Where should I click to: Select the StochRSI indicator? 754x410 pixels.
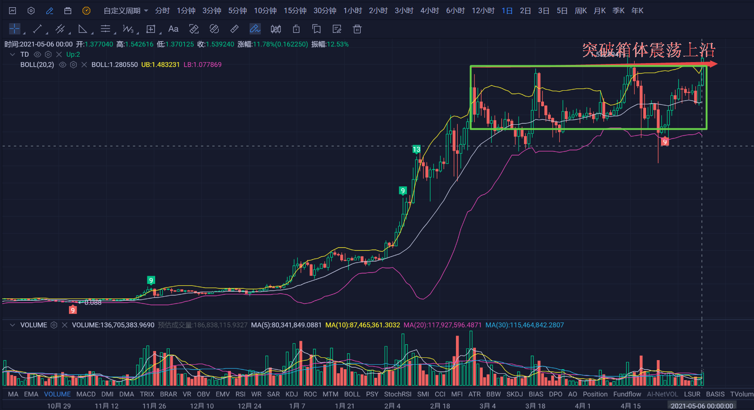coord(398,394)
